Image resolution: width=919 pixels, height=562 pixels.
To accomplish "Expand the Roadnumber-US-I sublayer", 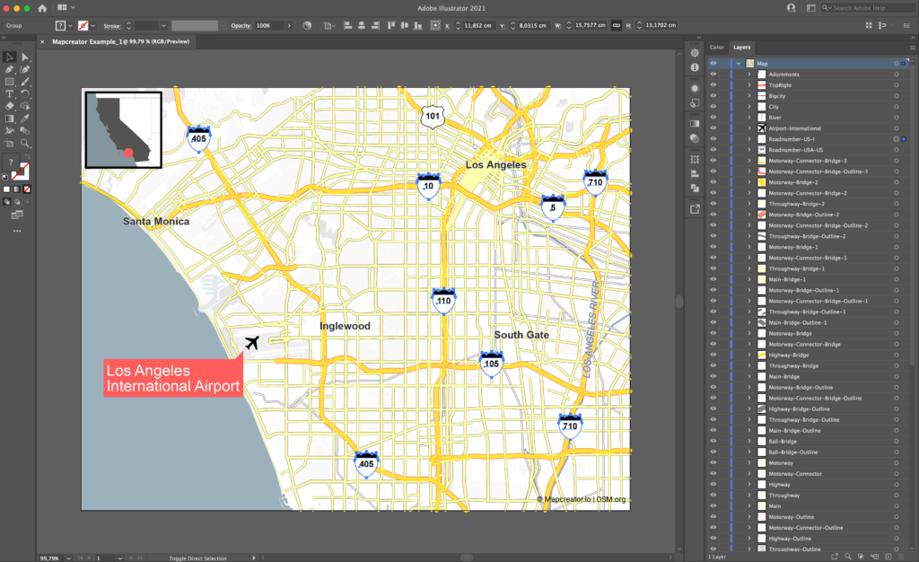I will (x=749, y=139).
